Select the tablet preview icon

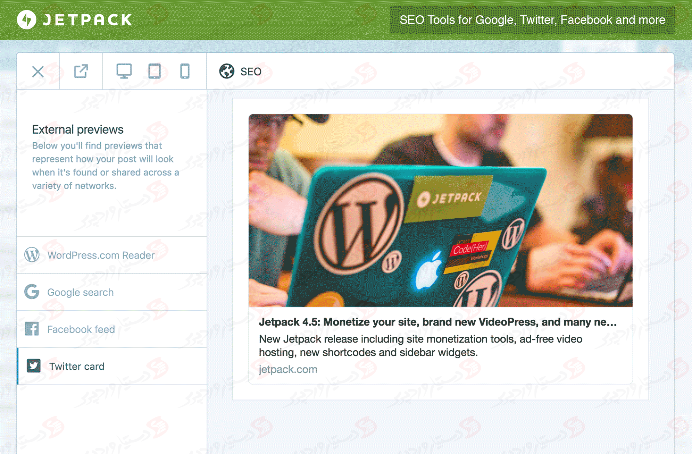pyautogui.click(x=155, y=72)
